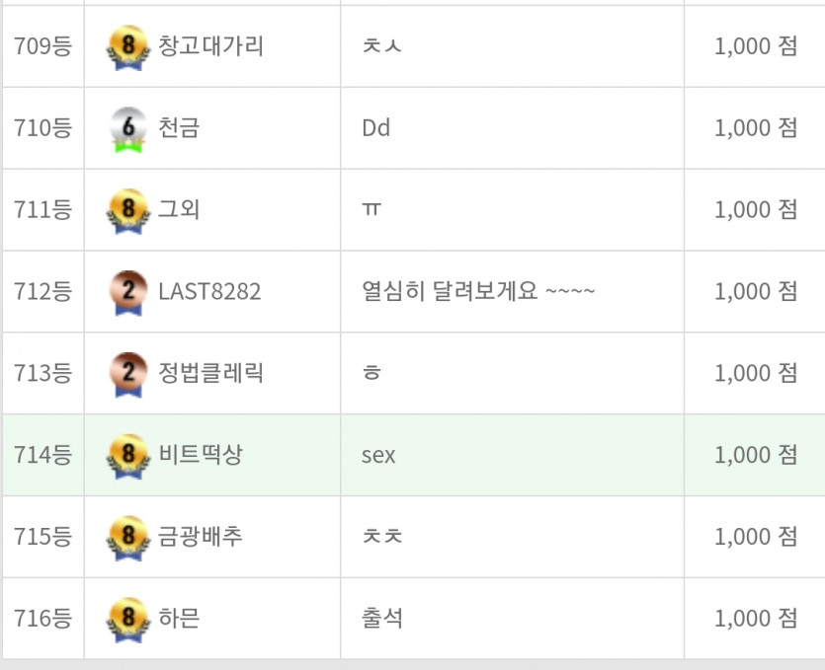The width and height of the screenshot is (825, 670).
Task: Select the 출석 comment in row 716
Action: [382, 618]
